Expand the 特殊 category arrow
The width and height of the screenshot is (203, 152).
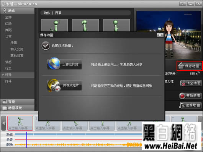point(3,75)
